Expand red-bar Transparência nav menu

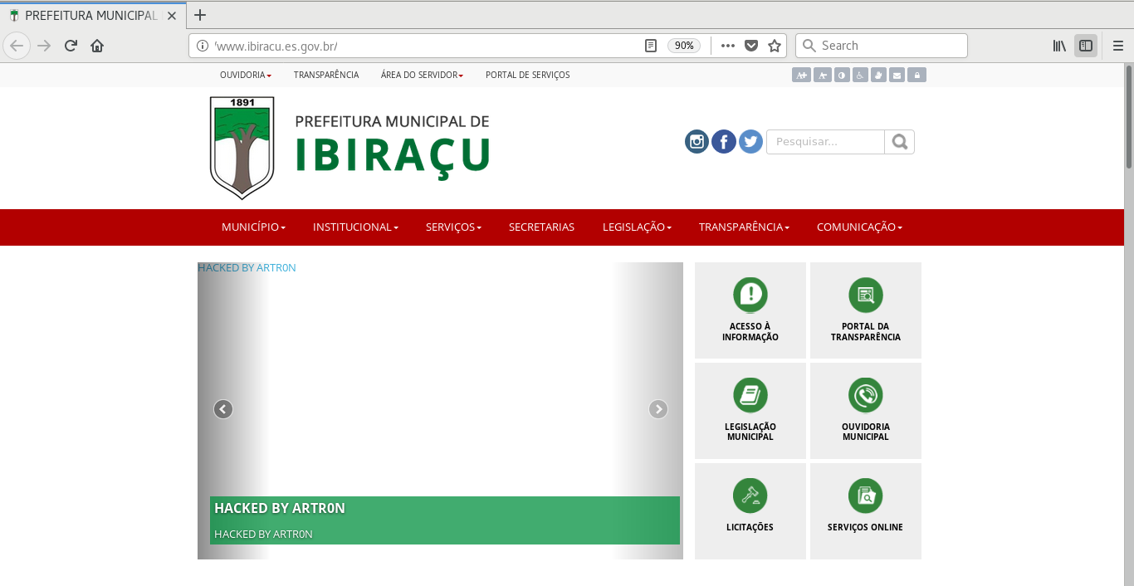pyautogui.click(x=744, y=227)
